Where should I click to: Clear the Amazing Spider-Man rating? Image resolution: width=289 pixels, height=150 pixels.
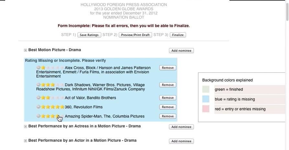pos(39,116)
